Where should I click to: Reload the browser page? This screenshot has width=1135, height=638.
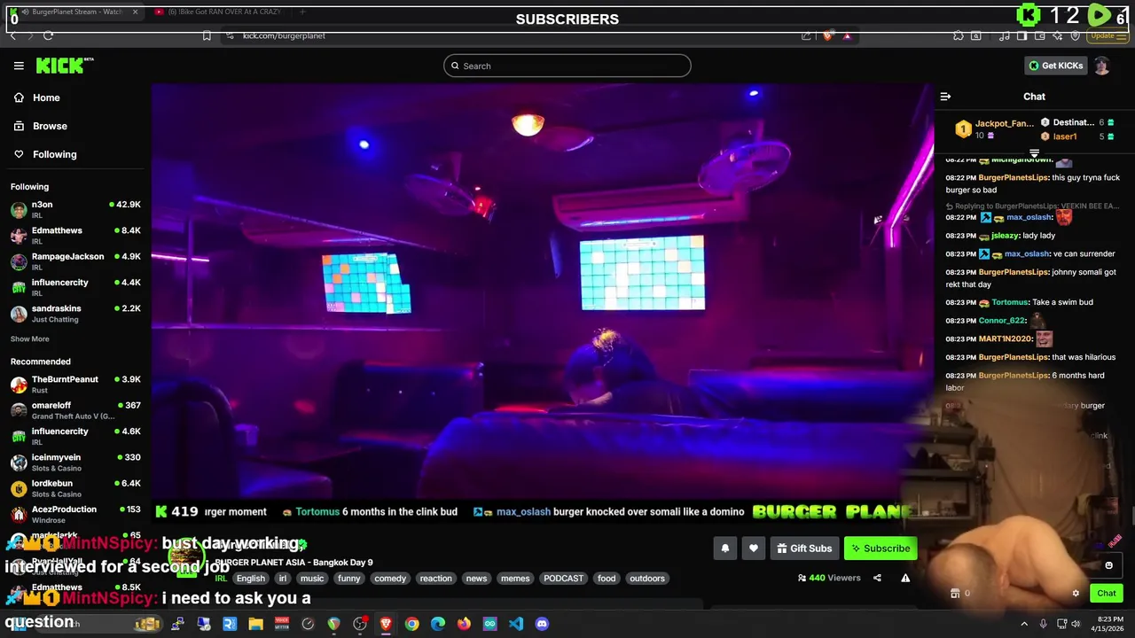48,35
